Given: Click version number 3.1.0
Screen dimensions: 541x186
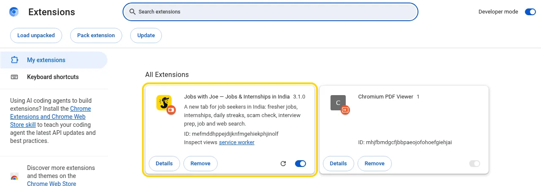Looking at the screenshot, I should coord(299,96).
